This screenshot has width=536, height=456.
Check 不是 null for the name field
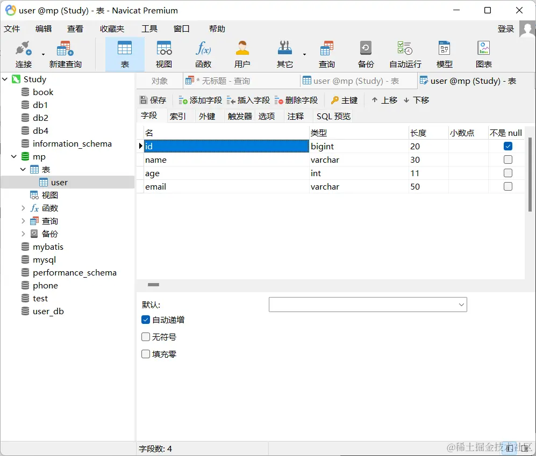point(508,160)
